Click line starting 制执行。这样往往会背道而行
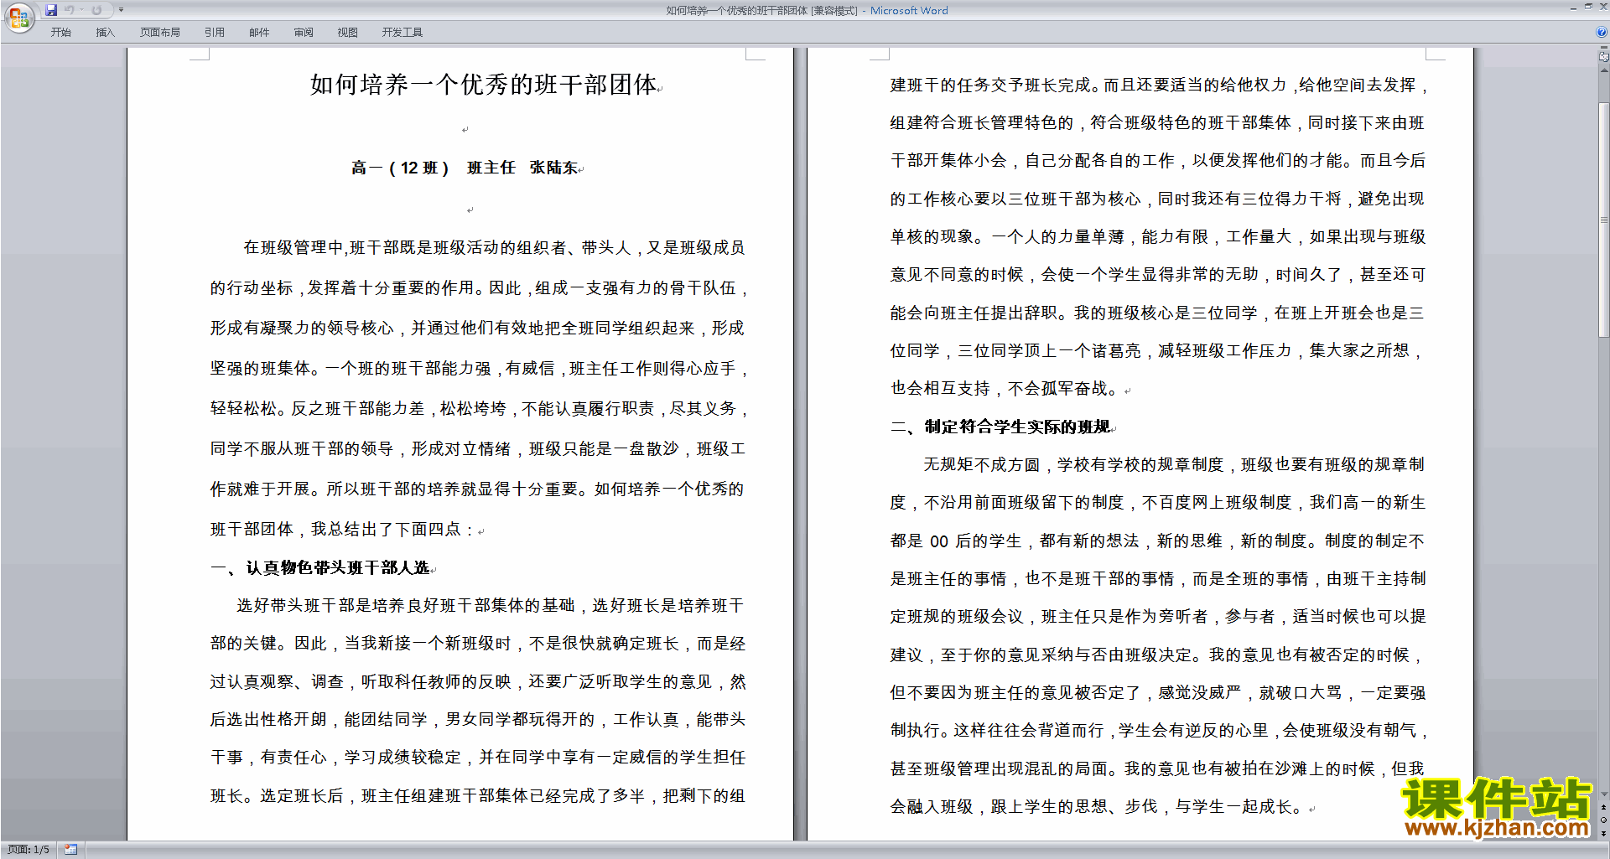The image size is (1610, 859). 1158,731
